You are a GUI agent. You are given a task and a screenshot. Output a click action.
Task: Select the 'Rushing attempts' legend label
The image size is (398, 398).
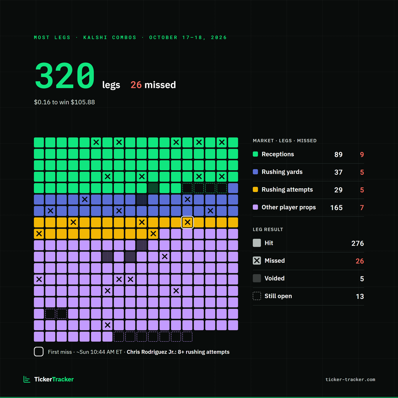pos(287,189)
